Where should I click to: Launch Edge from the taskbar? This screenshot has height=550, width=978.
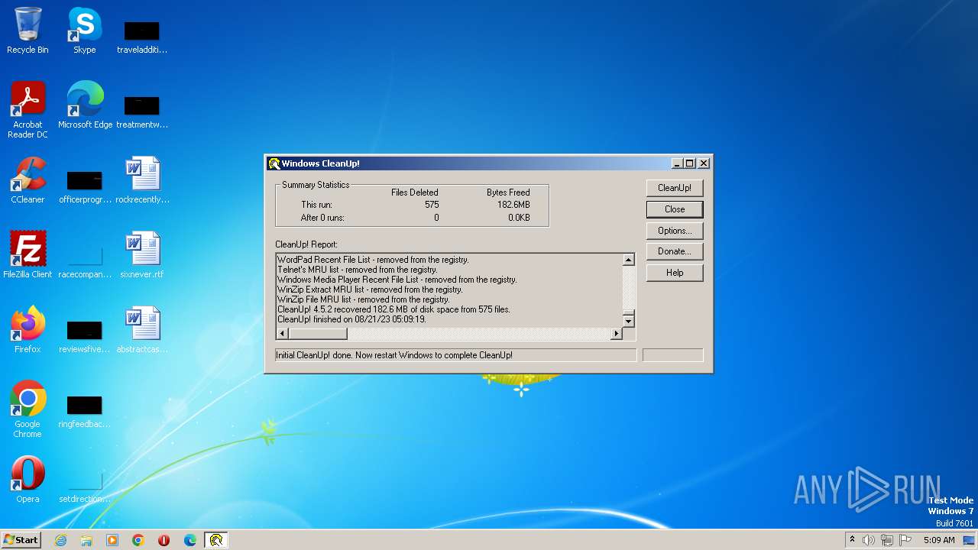click(190, 540)
